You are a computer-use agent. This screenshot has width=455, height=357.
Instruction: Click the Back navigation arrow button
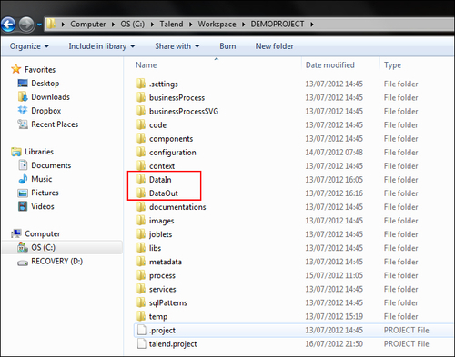pyautogui.click(x=8, y=25)
